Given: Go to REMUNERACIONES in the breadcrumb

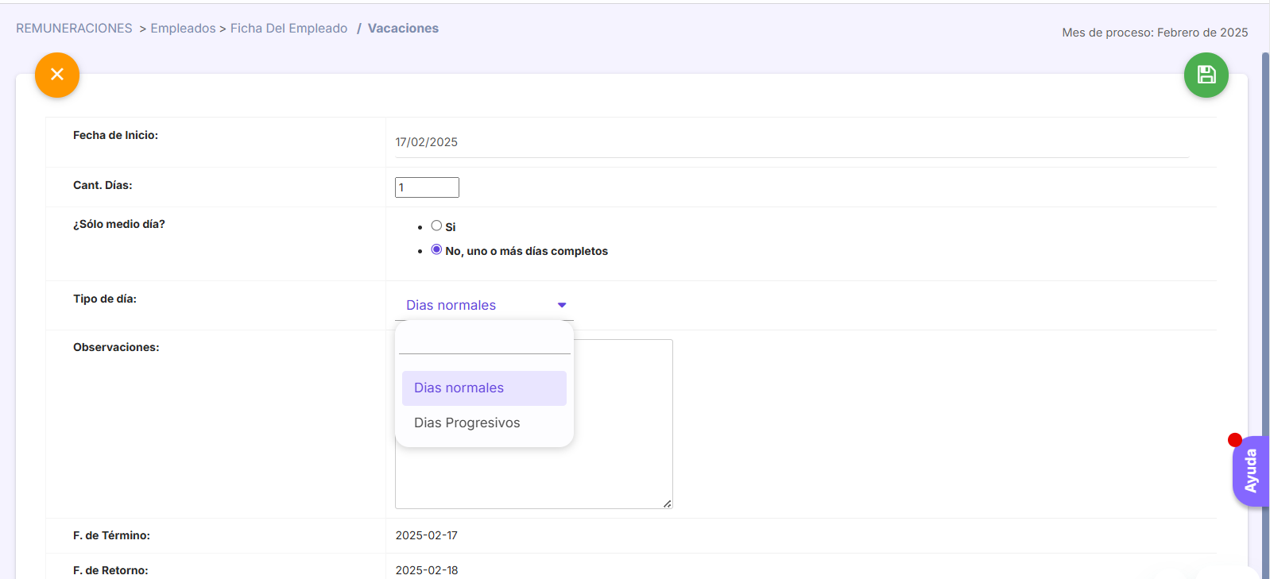Looking at the screenshot, I should (x=74, y=29).
